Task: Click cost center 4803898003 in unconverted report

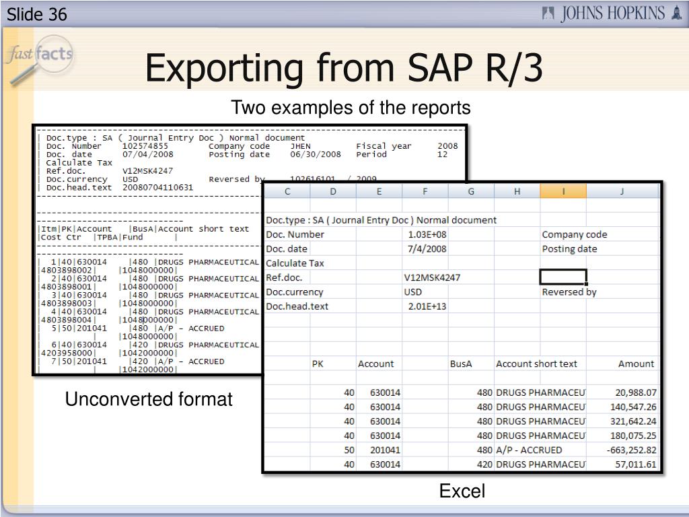Action: (67, 304)
